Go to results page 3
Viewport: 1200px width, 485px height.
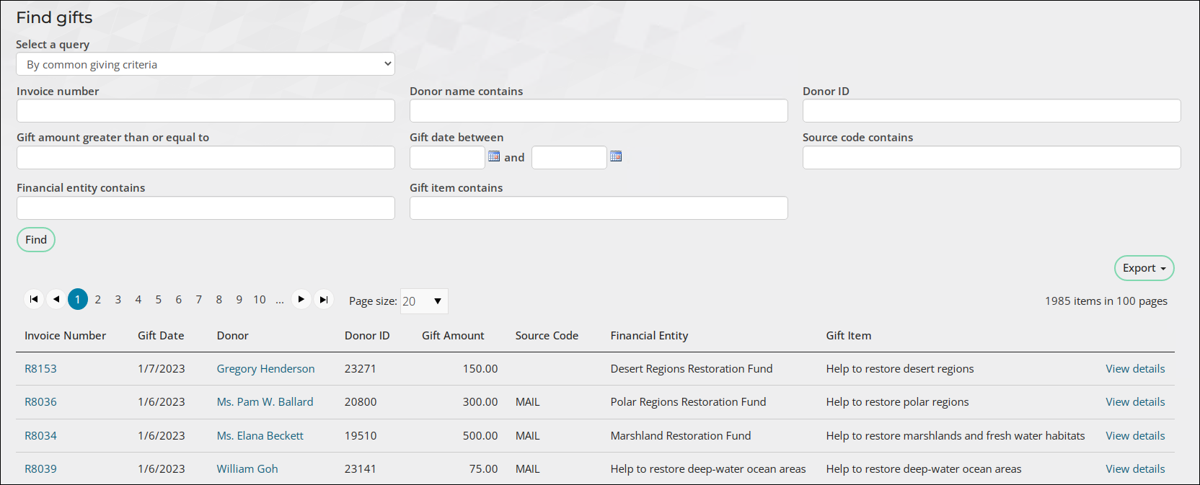pos(118,299)
